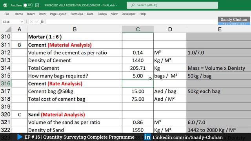Image resolution: width=251 pixels, height=141 pixels.
Task: Switch to the Draw tab
Action: point(42,14)
